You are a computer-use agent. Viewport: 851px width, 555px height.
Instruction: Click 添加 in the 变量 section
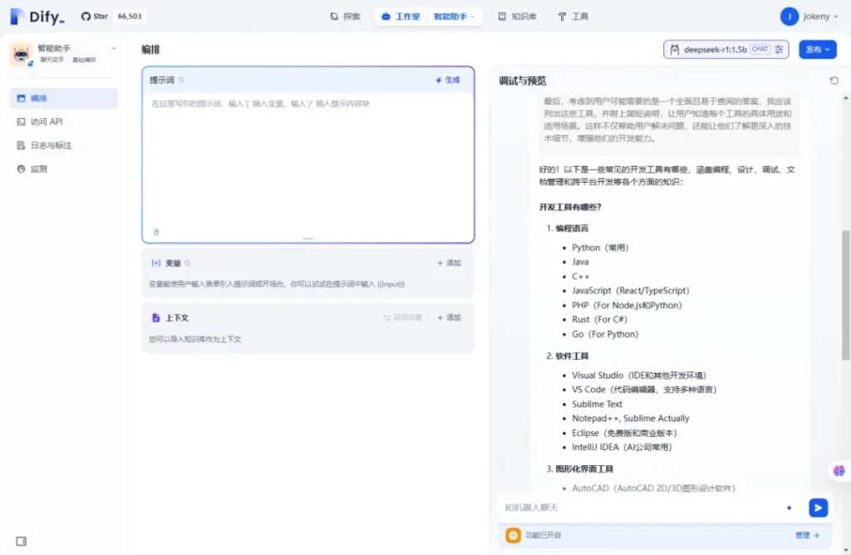[449, 263]
